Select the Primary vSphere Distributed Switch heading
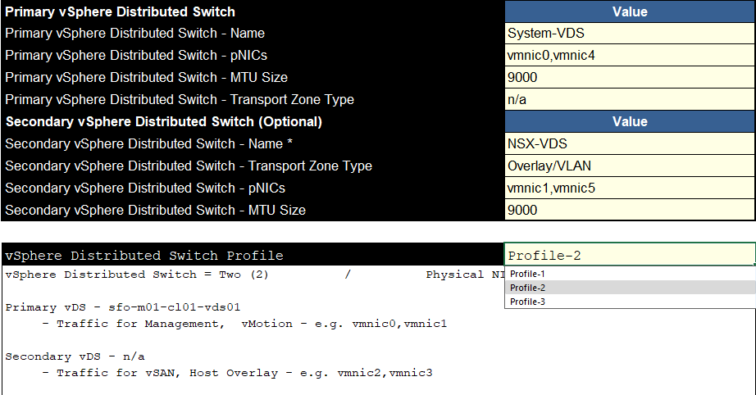This screenshot has height=395, width=756. 120,11
